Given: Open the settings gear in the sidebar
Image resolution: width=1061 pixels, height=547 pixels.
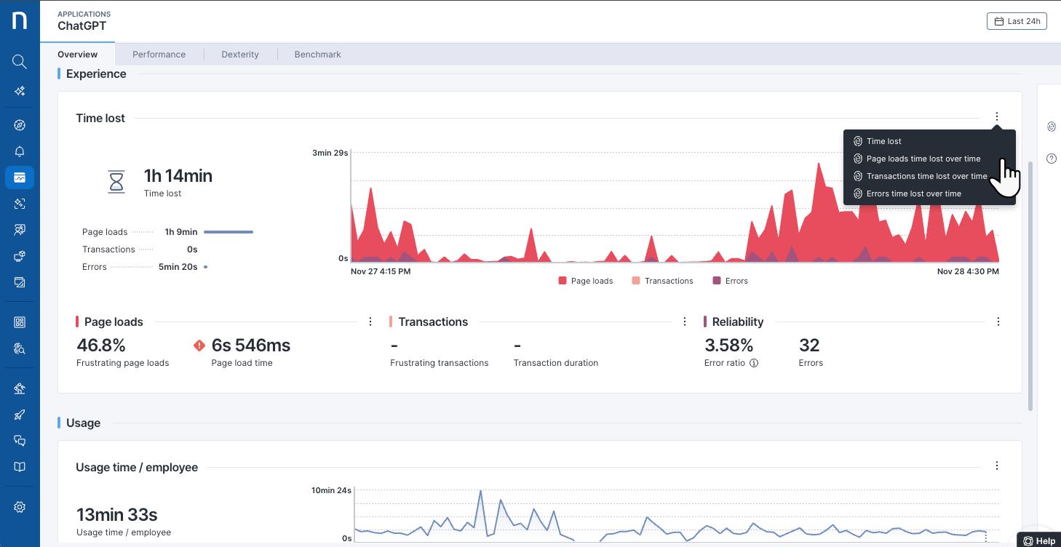Looking at the screenshot, I should (20, 507).
